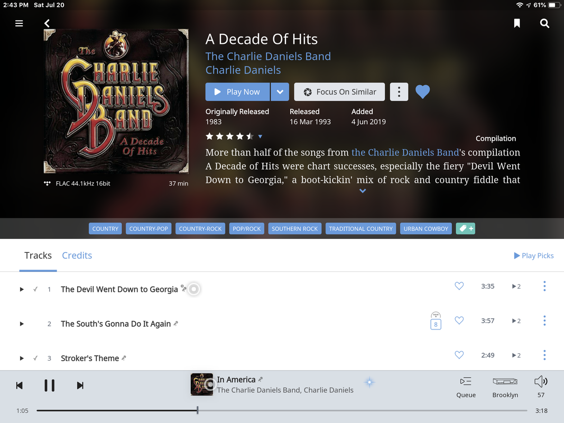
Task: Open Charlie Daniels artist link
Action: pyautogui.click(x=243, y=70)
